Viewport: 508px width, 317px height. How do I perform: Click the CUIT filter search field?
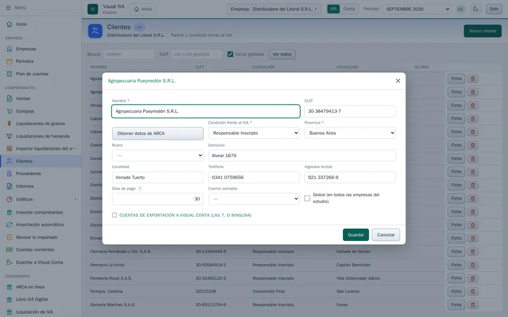(x=197, y=54)
